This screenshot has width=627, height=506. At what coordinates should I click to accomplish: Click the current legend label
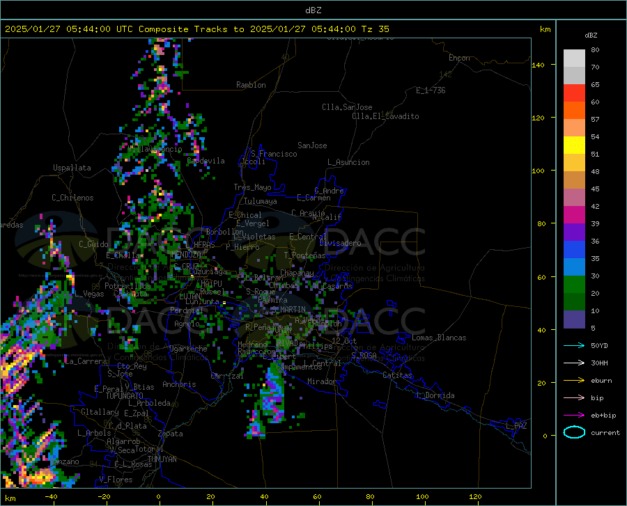click(x=605, y=432)
